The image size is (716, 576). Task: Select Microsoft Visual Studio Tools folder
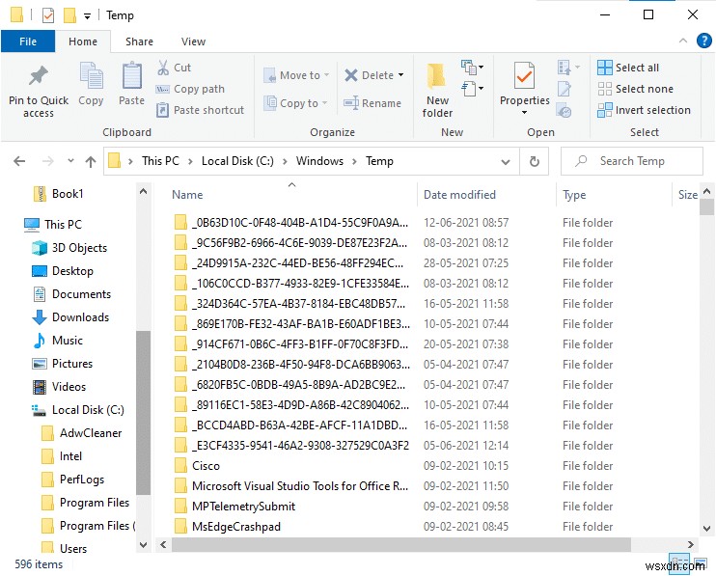[x=291, y=486]
